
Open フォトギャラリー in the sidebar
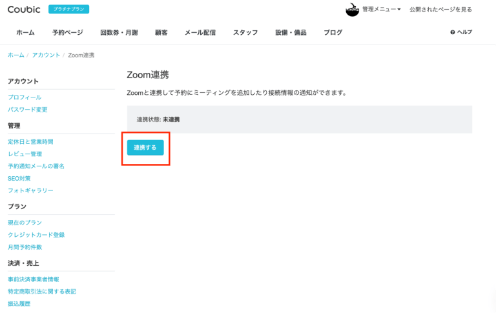30,190
